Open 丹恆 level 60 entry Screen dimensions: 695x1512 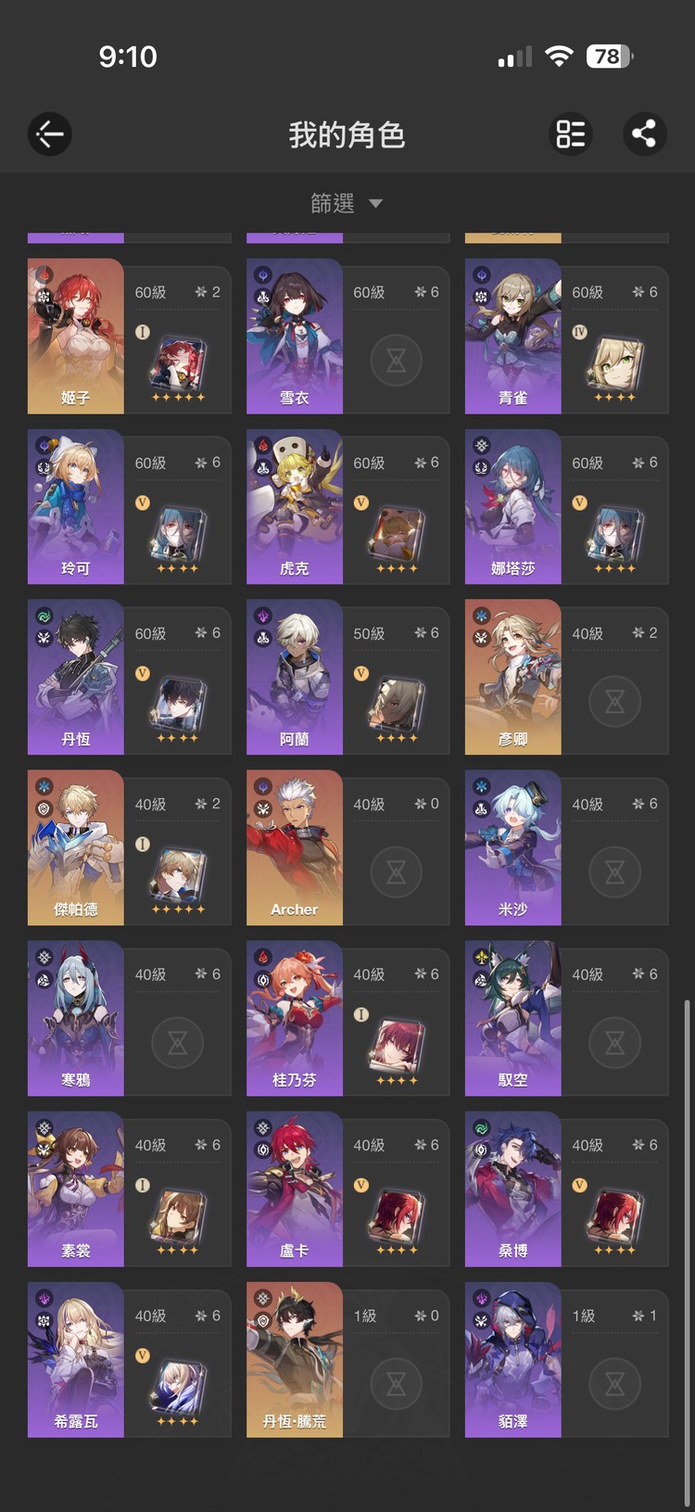click(x=130, y=678)
